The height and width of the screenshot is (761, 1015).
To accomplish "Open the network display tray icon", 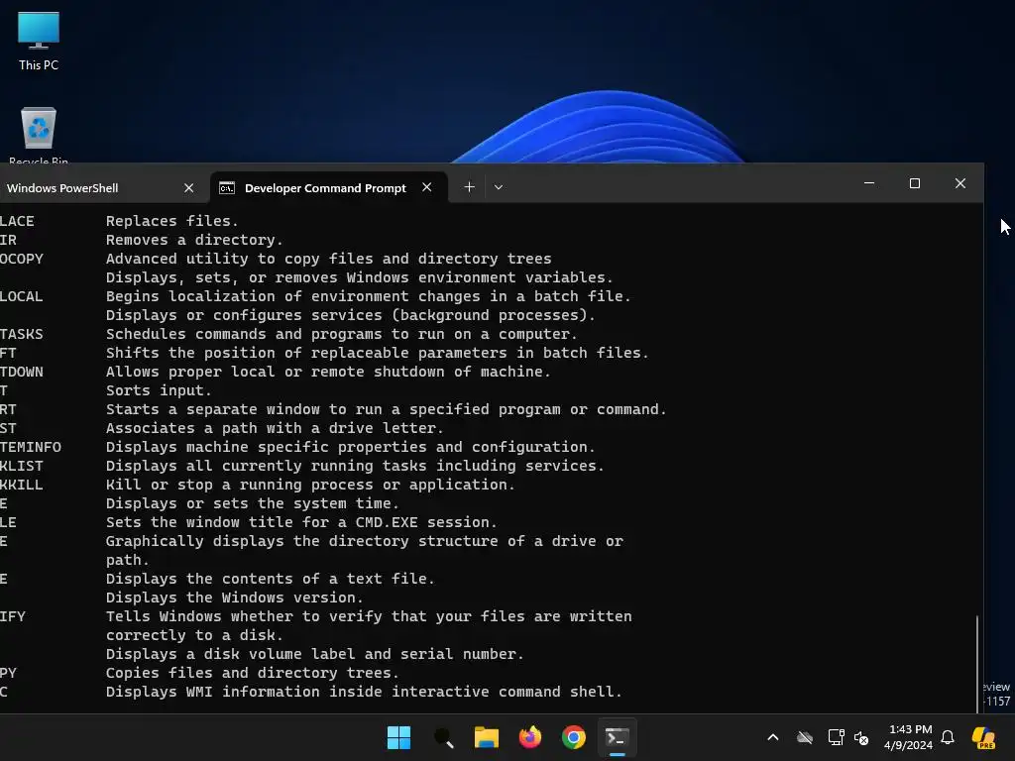I will click(x=836, y=737).
